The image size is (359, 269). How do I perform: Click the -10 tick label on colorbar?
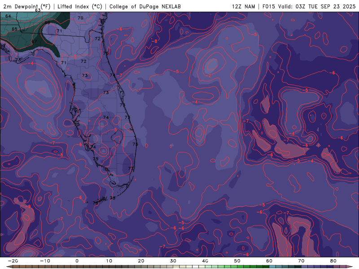pyautogui.click(x=45, y=261)
